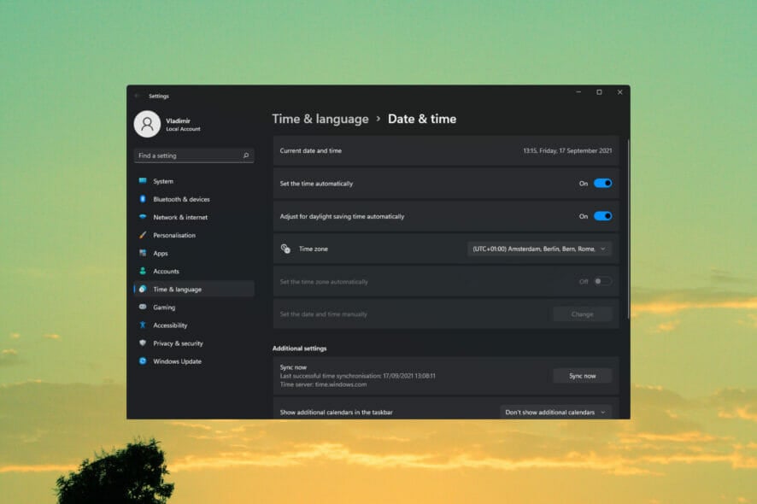757x504 pixels.
Task: Click the Current date and time row
Action: (x=446, y=150)
